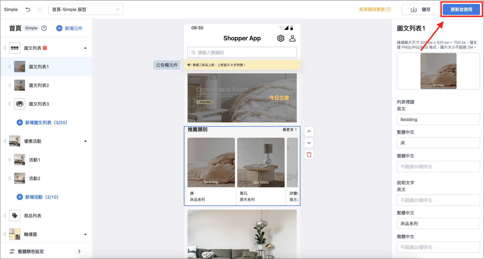Click the search field 請輸入關鍵詞
Screen dimensions: 484x259
pyautogui.click(x=242, y=52)
